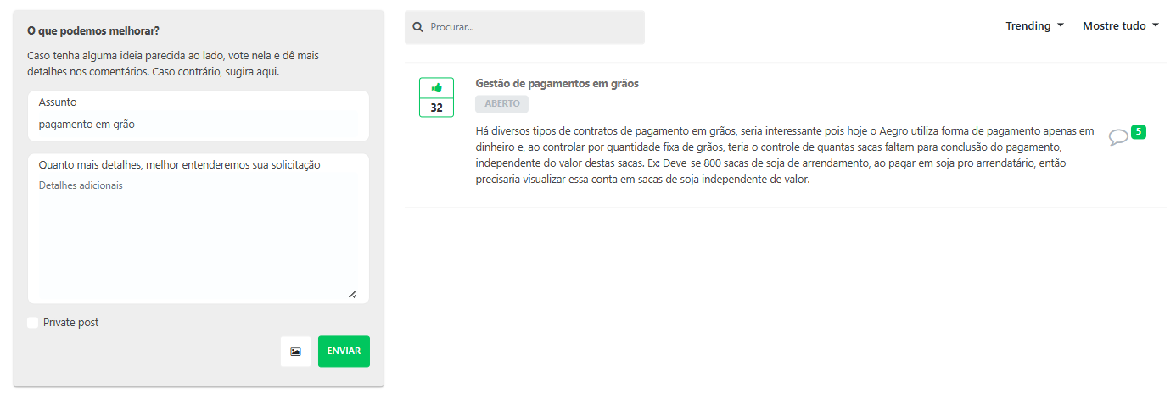Image resolution: width=1176 pixels, height=404 pixels.
Task: Submit the suggestion with the ENVIAR button
Action: tap(344, 351)
